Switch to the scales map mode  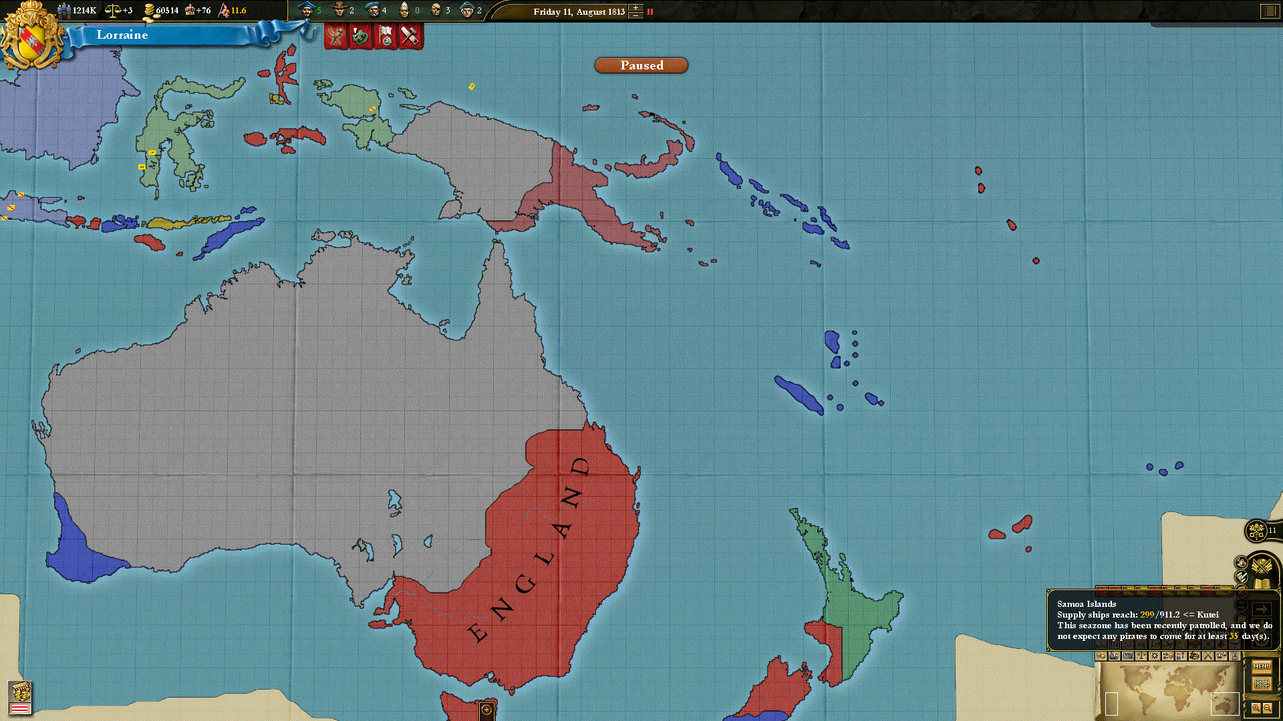[1141, 656]
